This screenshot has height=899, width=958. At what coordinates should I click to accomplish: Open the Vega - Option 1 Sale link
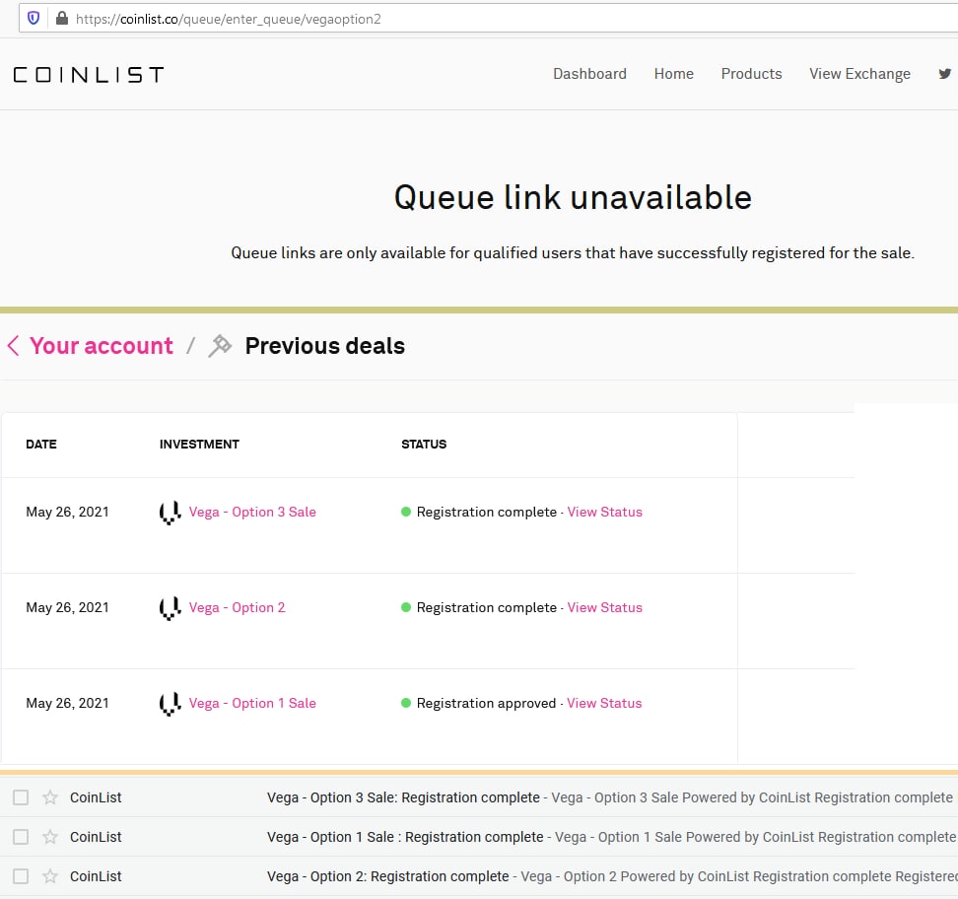pos(252,704)
